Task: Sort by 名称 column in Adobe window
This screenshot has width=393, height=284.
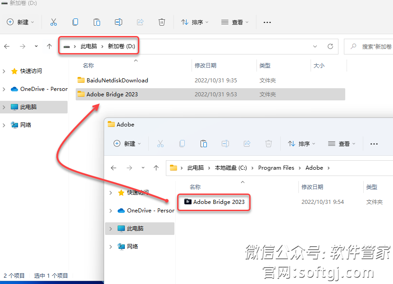Action: (195, 187)
